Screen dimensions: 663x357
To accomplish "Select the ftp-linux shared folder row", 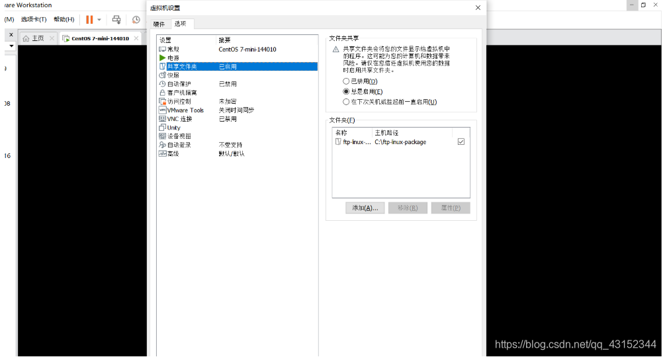I will 400,142.
